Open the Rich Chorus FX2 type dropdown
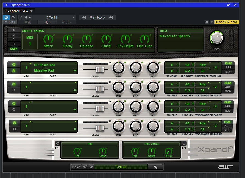 [152, 144]
